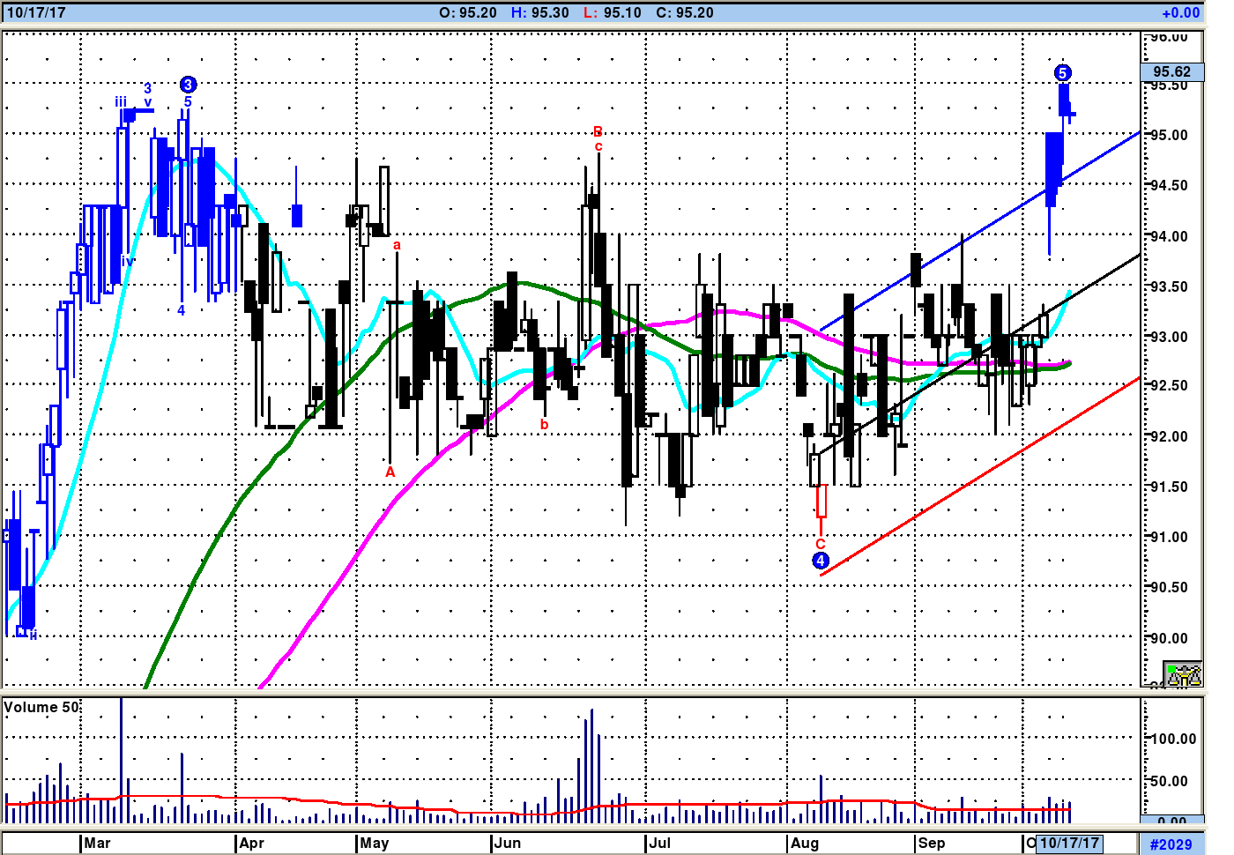Click the 90.00 price scale label
This screenshot has width=1234, height=855.
1169,638
